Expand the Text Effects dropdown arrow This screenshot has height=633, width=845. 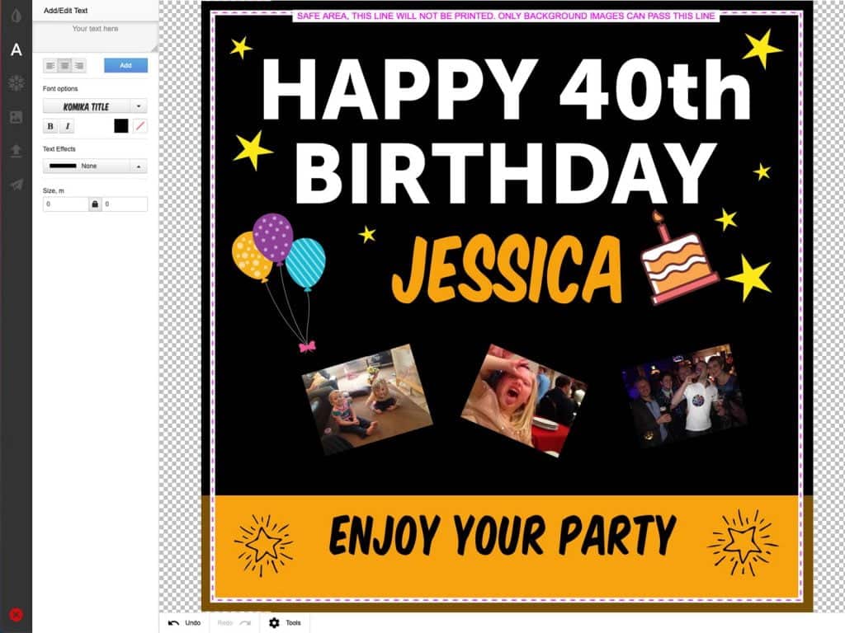139,166
